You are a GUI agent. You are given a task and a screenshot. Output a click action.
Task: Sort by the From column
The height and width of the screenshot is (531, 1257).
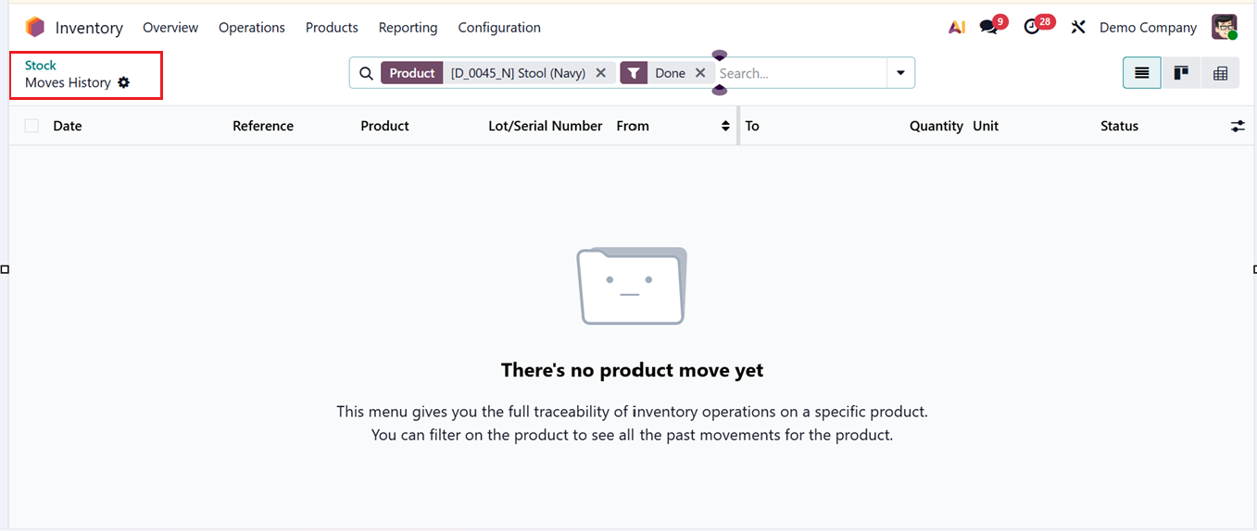[x=634, y=126]
